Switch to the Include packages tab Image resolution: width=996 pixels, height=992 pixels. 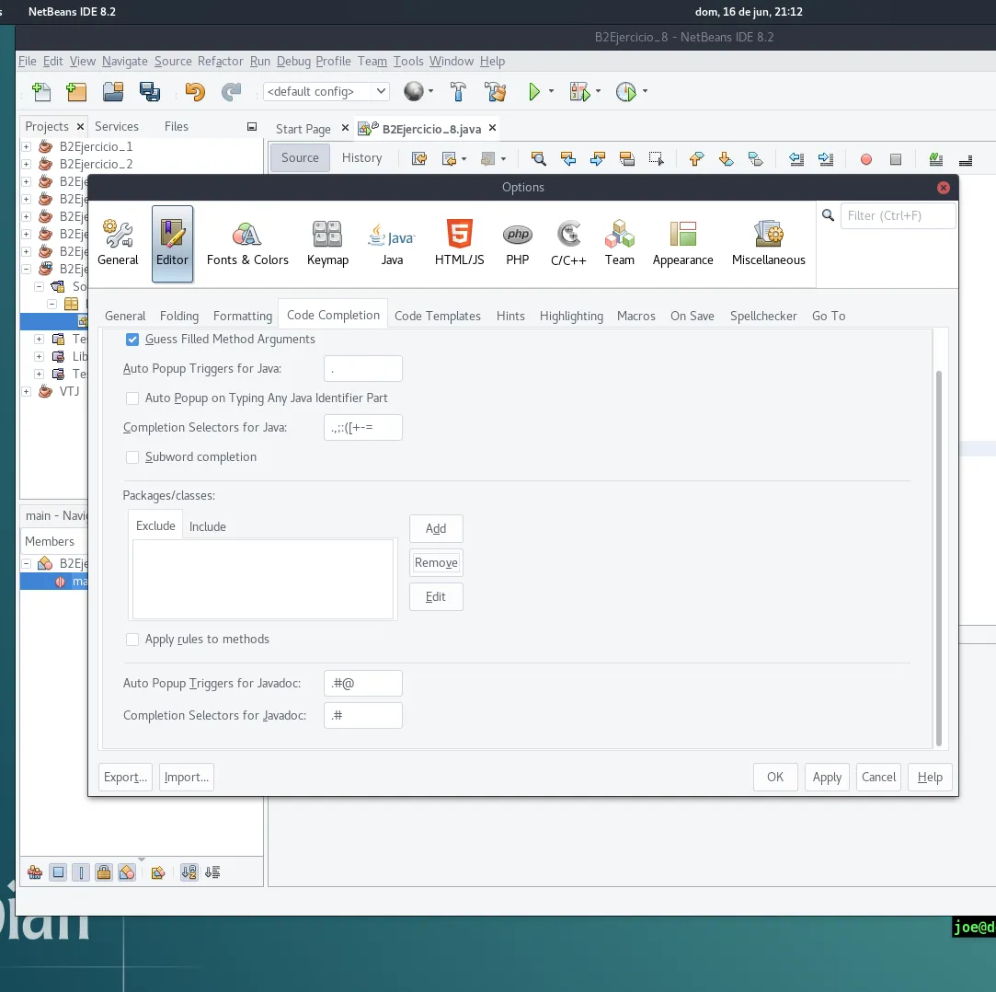(x=208, y=526)
